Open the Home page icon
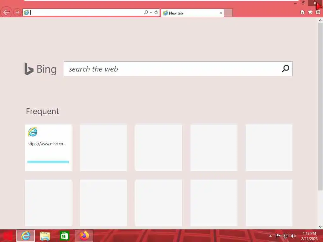The width and height of the screenshot is (323, 242). (x=302, y=12)
